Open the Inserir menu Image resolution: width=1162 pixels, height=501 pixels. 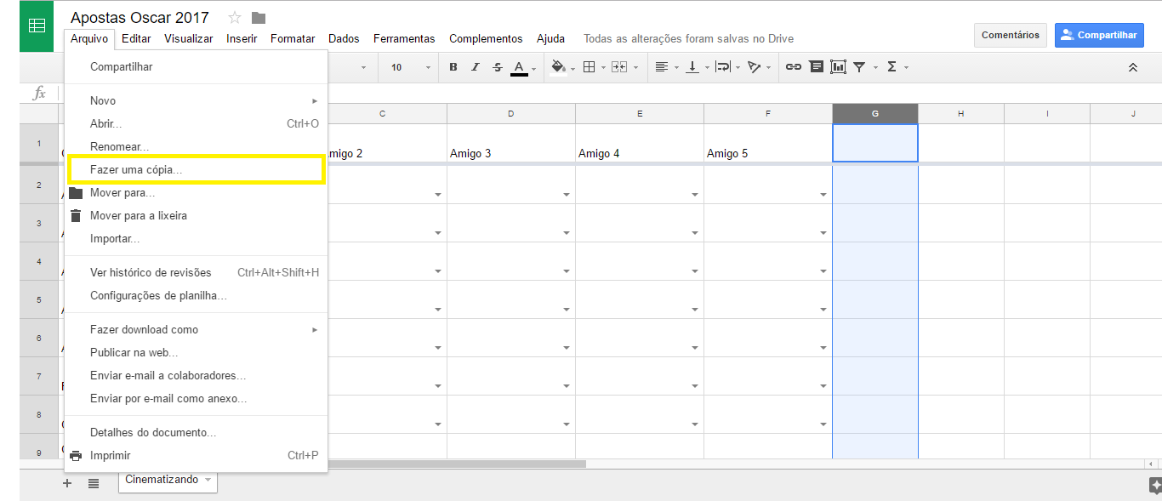pos(242,38)
